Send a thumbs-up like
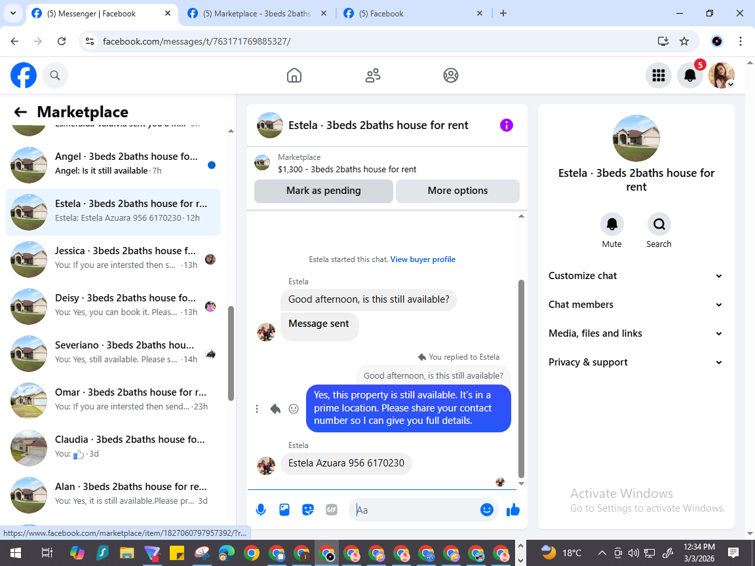The height and width of the screenshot is (566, 755). pyautogui.click(x=513, y=510)
